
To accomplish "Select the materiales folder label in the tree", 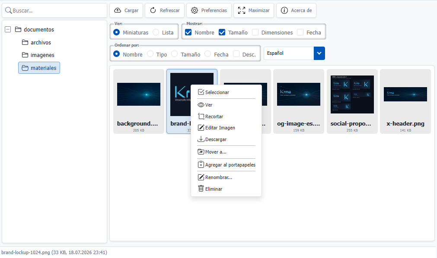I will pos(44,68).
